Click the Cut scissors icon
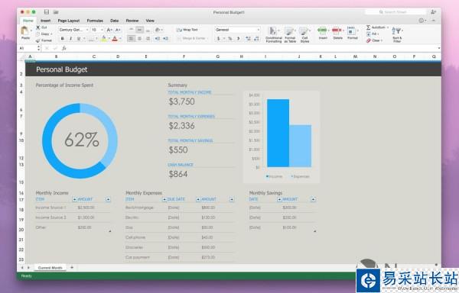 [x=37, y=27]
